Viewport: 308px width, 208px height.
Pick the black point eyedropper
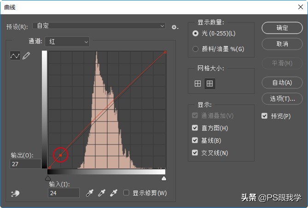point(90,193)
